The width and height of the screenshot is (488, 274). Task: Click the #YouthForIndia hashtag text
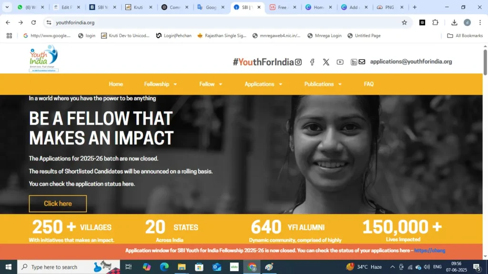(263, 62)
